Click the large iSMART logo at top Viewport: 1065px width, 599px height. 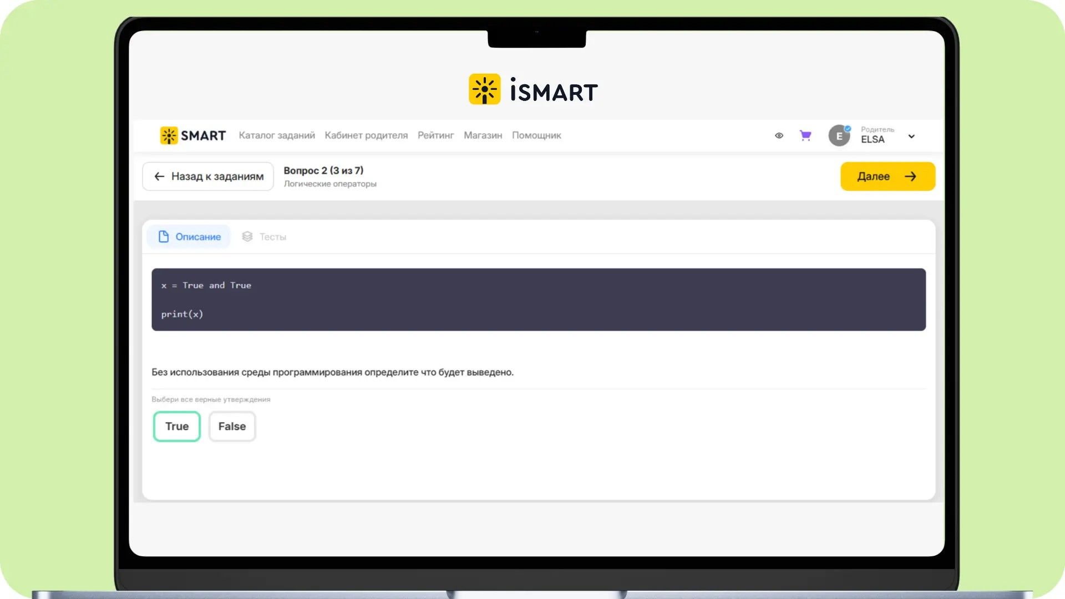(533, 89)
